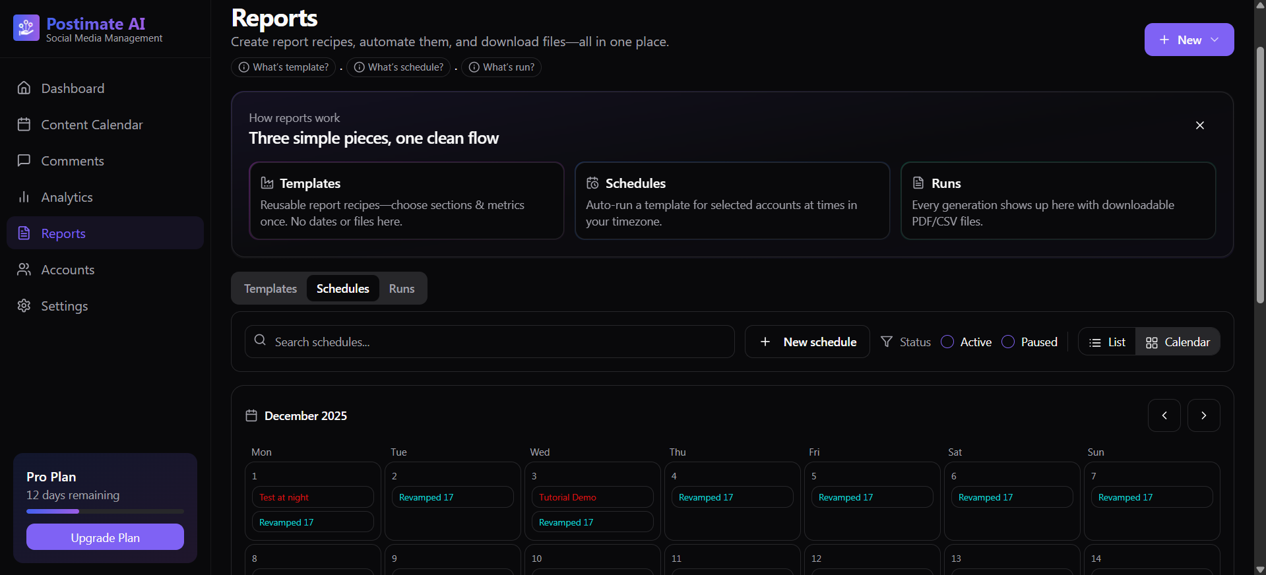The image size is (1266, 575).
Task: Click the What's schedule? help chip
Action: [398, 67]
